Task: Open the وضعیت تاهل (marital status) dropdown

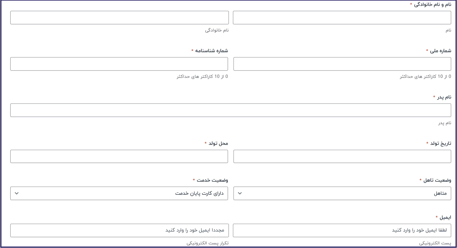Action: 342,193
